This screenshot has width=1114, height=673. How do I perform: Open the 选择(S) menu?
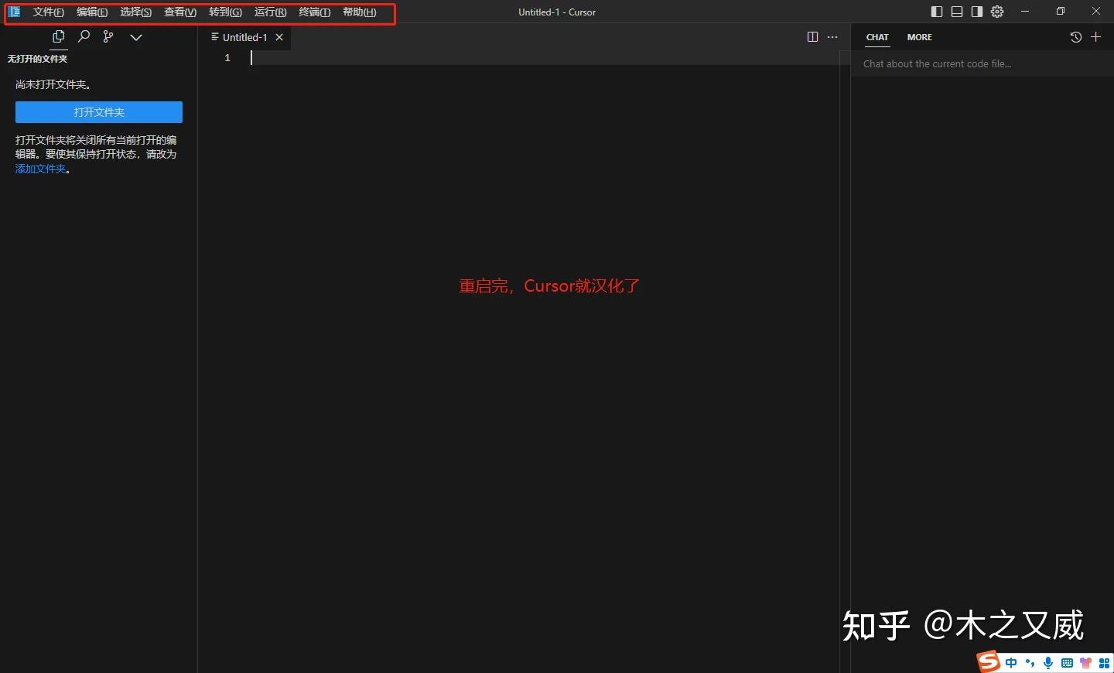135,12
